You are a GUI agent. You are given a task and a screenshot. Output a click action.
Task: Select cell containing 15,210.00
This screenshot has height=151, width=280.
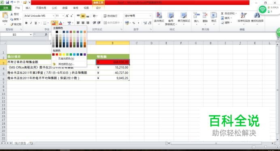pyautogui.click(x=112, y=67)
